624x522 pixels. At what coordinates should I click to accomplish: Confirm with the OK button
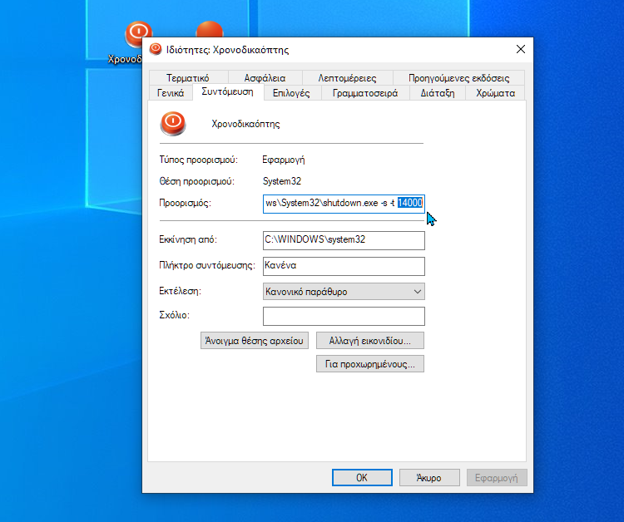362,477
